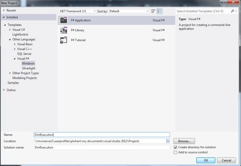The image size is (241, 166).
Task: Select Silverlight under Visual F#
Action: point(29,68)
